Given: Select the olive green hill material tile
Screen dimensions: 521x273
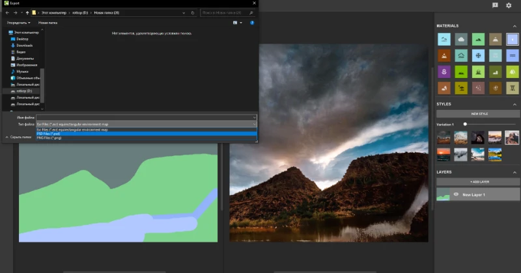Looking at the screenshot, I should pyautogui.click(x=495, y=71).
